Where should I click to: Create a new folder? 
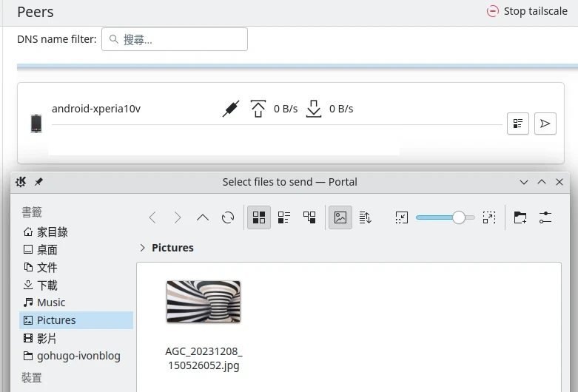pyautogui.click(x=520, y=217)
